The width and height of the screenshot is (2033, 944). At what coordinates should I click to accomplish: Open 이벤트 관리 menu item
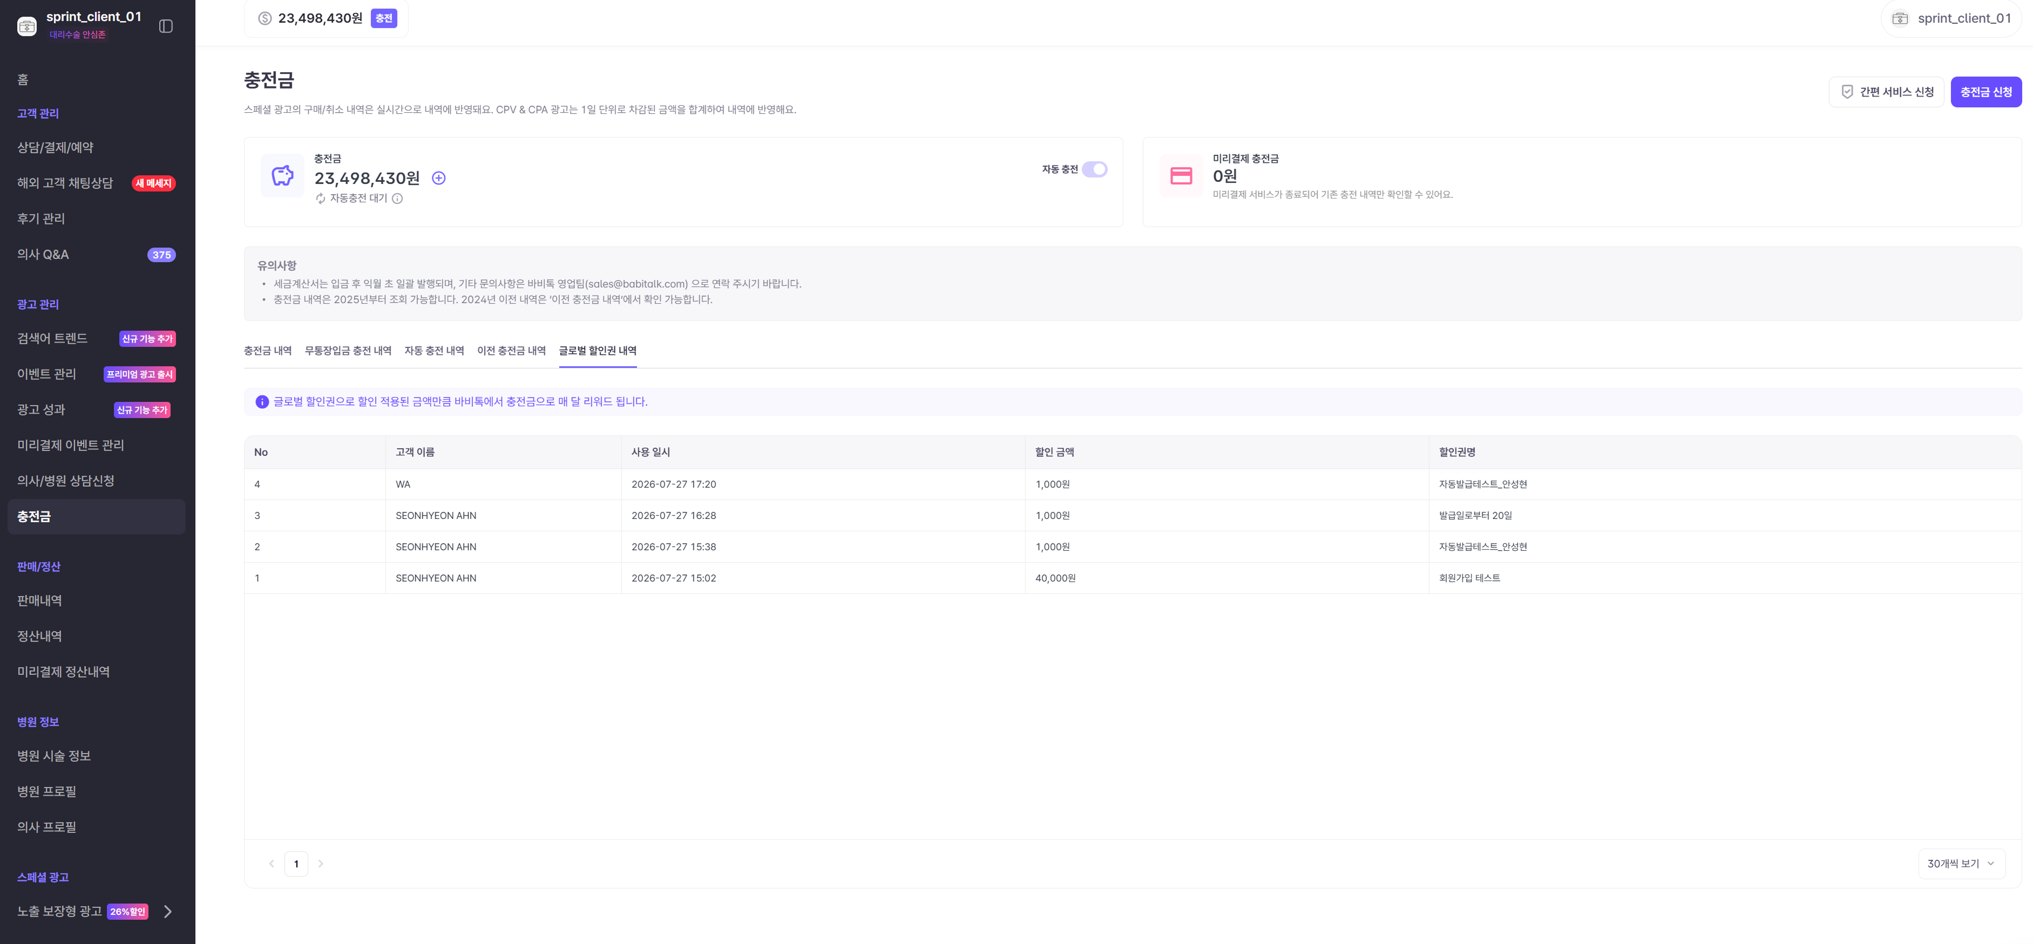click(x=96, y=374)
